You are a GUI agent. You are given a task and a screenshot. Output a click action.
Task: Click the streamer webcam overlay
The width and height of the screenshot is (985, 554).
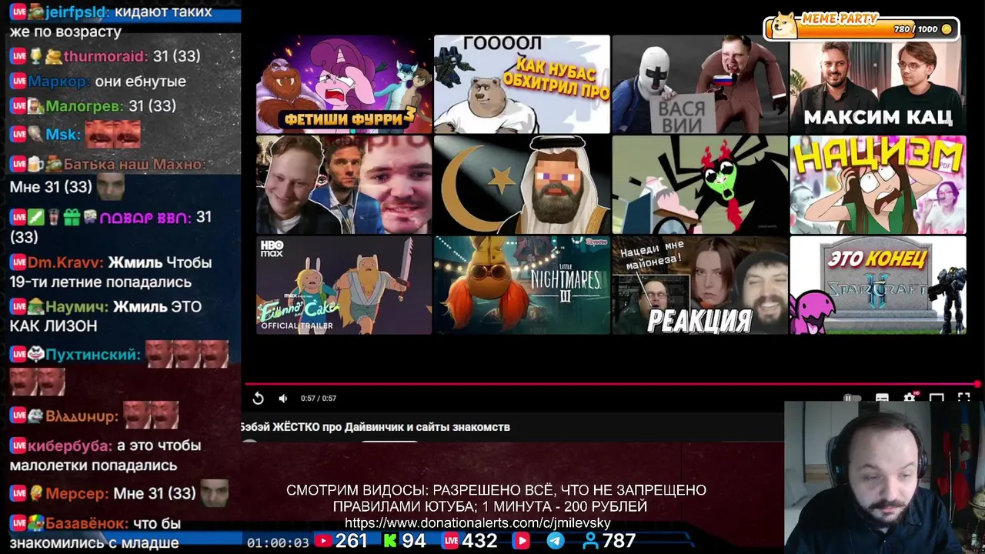884,477
